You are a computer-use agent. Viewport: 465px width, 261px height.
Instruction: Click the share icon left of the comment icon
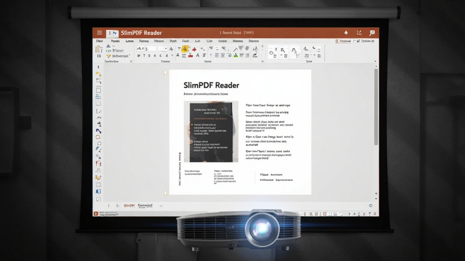[359, 33]
